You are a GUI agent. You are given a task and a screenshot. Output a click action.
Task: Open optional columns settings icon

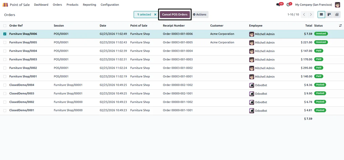point(340,26)
